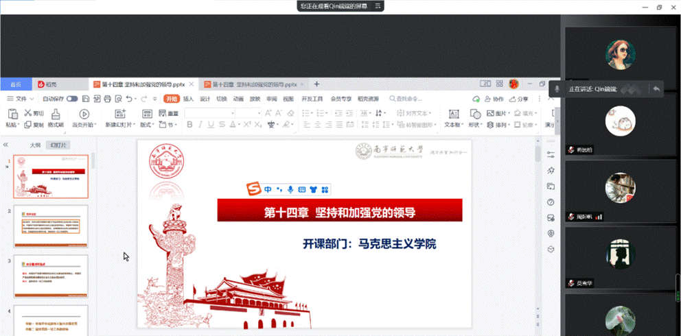
Task: Open the Developer Tools (开发工具) tab
Action: (312, 99)
